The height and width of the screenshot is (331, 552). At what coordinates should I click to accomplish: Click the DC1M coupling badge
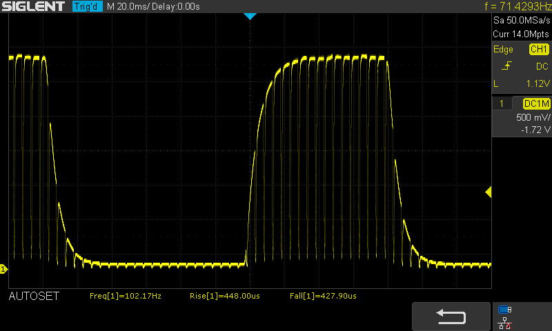click(x=536, y=103)
